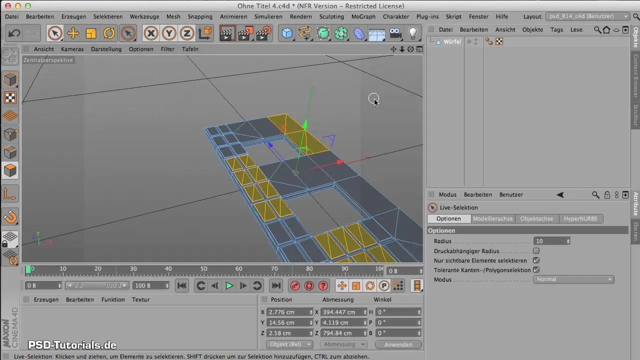Click Radius value field
640x360 pixels.
click(x=551, y=241)
